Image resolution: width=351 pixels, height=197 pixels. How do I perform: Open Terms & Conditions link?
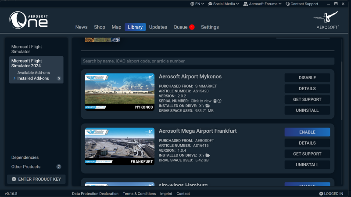(139, 193)
